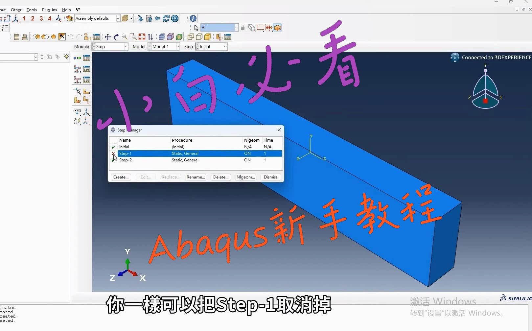Click the Magnify View icon
Viewport: 532px width, 331px height.
[125, 37]
